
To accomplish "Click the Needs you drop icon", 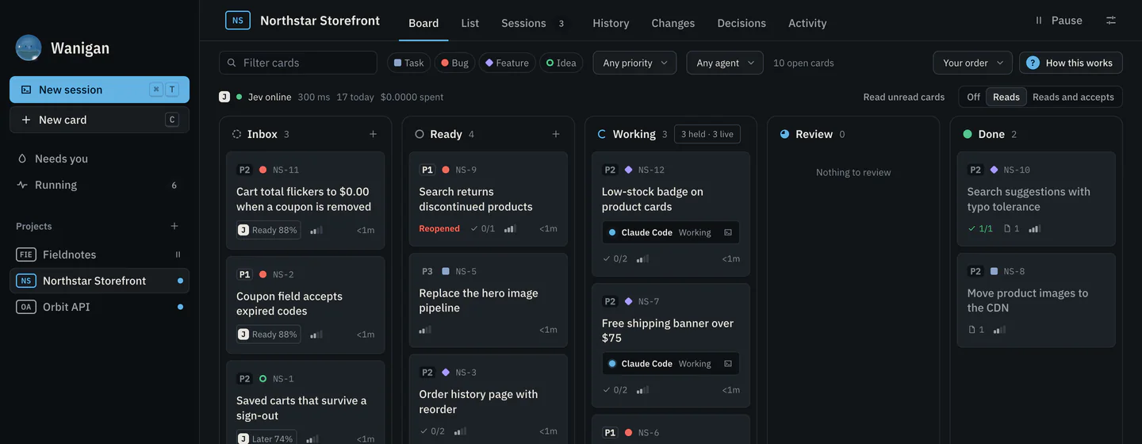I will (22, 159).
